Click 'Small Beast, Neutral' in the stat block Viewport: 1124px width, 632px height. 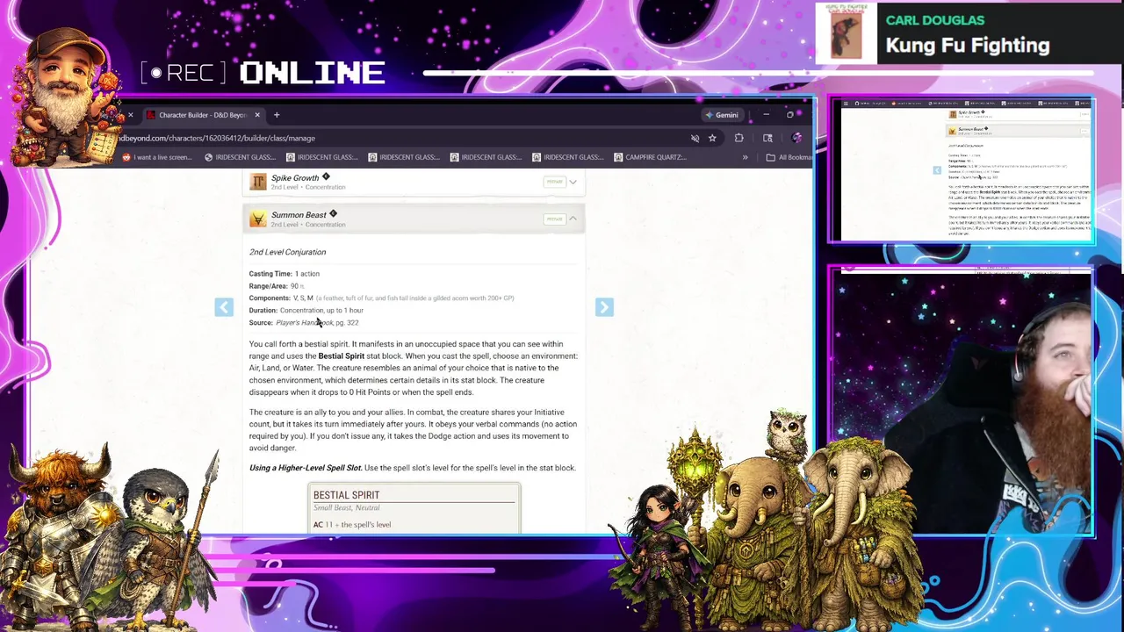tap(346, 507)
